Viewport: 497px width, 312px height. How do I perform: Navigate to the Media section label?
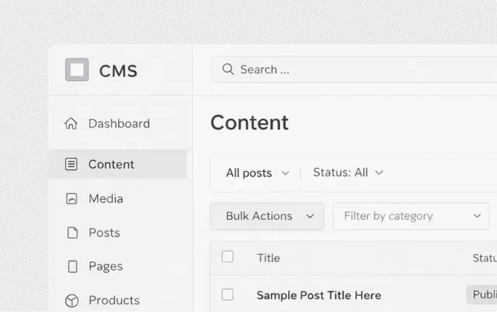point(106,199)
